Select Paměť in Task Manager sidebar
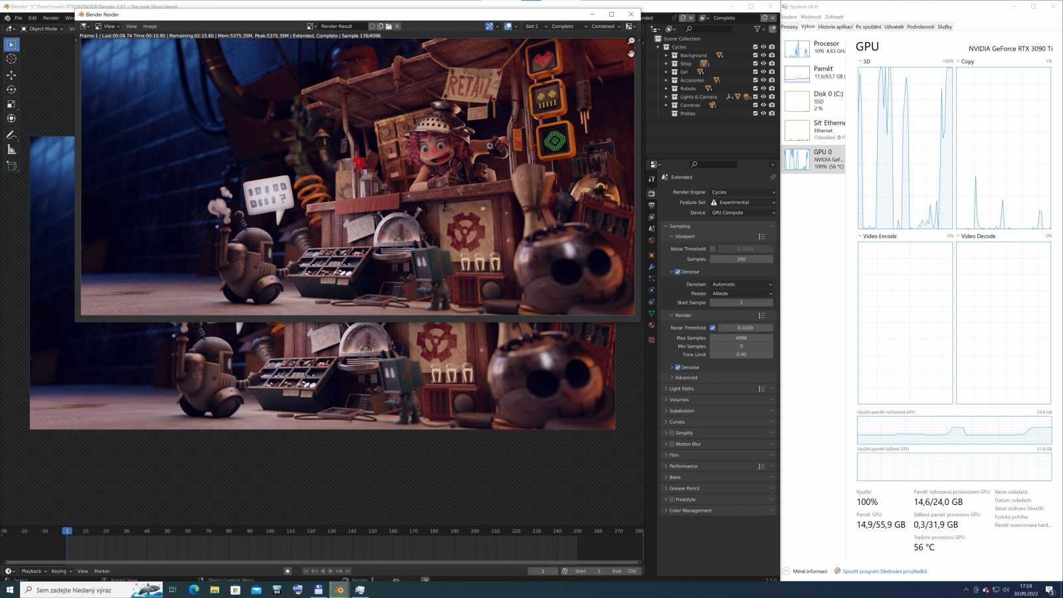 [814, 73]
